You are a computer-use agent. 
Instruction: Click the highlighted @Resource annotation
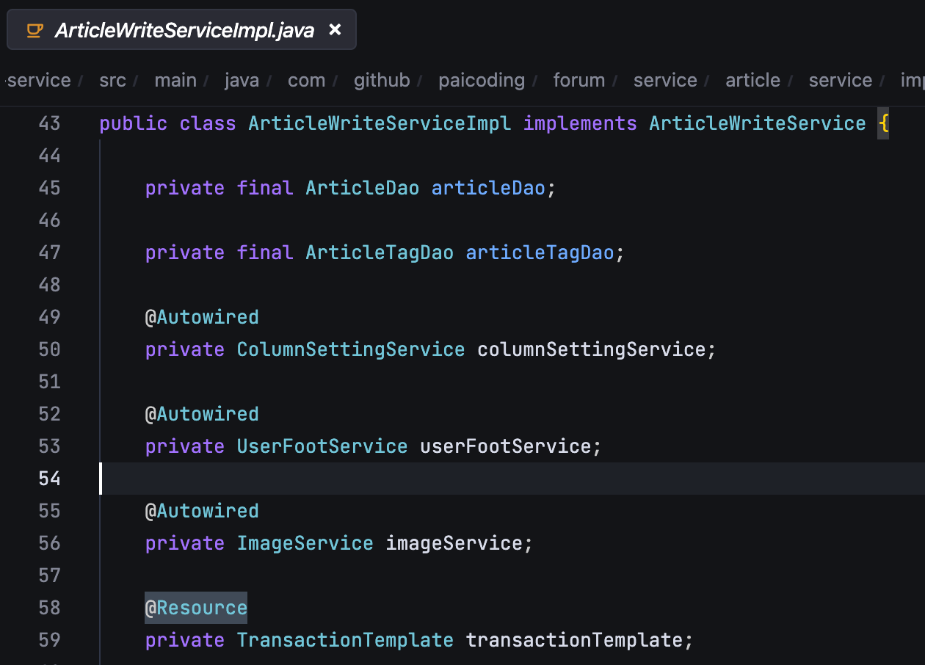click(196, 608)
